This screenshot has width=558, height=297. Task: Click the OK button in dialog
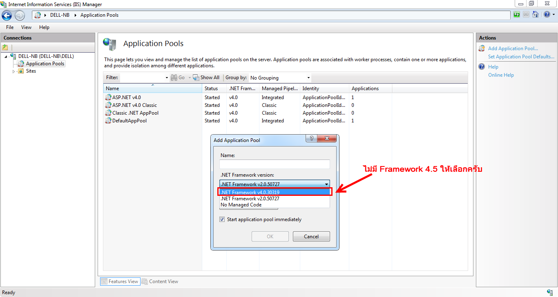(270, 237)
